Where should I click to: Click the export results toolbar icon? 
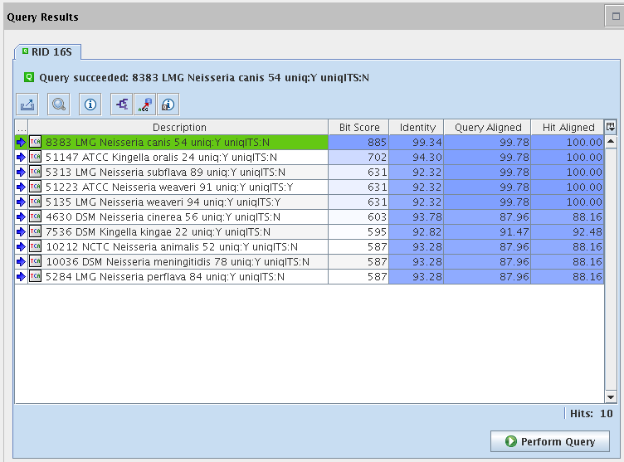click(28, 105)
